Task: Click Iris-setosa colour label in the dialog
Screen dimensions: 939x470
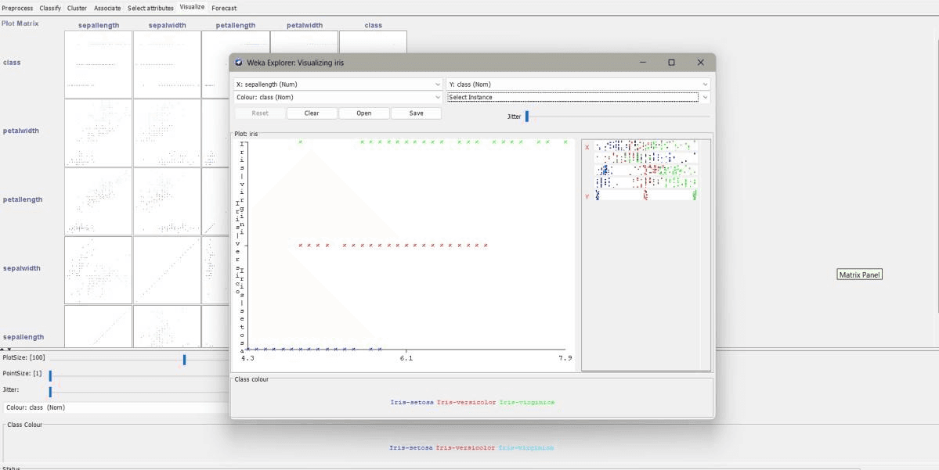Action: point(412,403)
